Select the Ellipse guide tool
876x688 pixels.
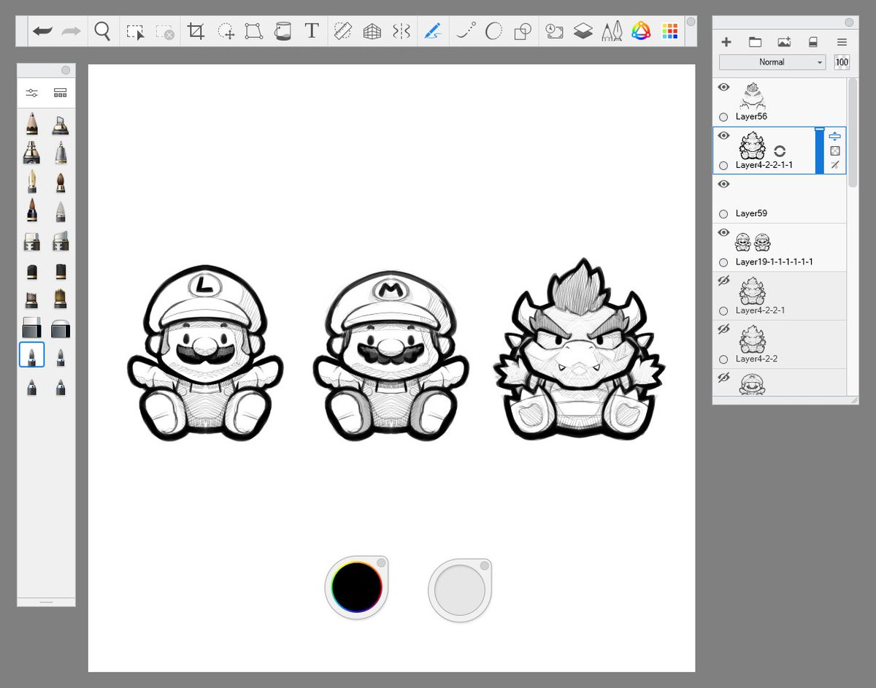coord(494,31)
